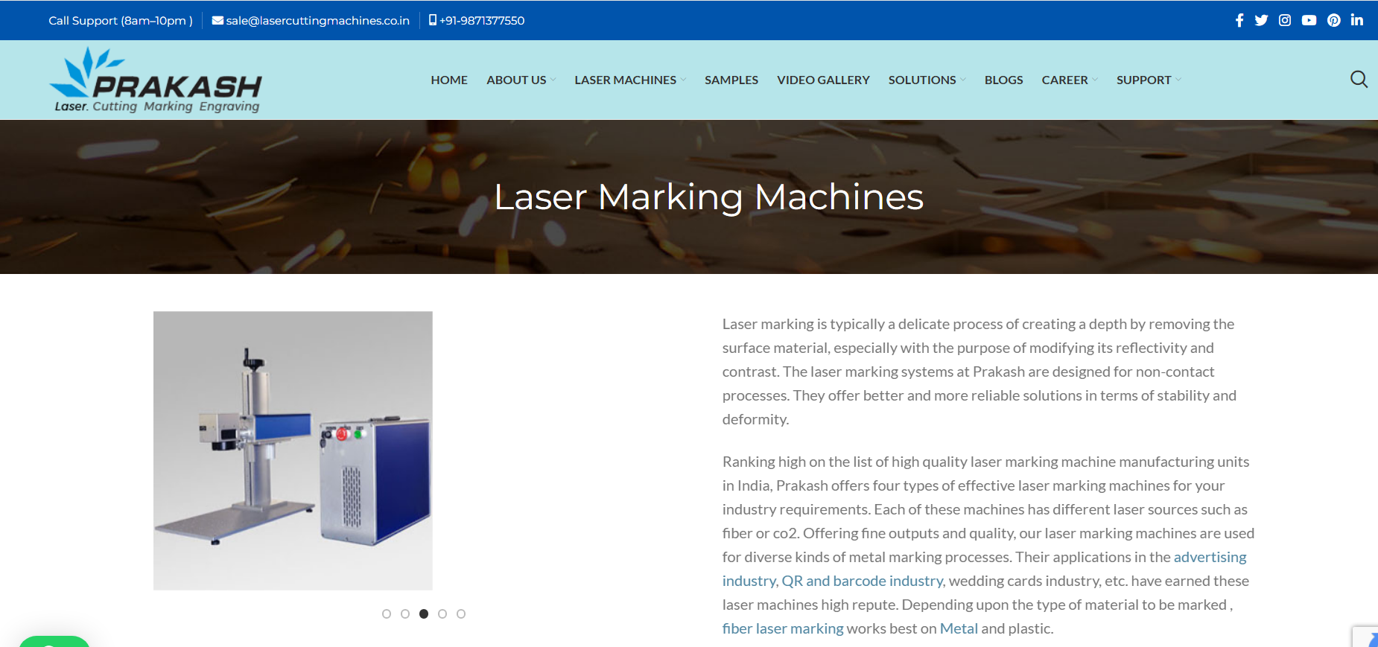Follow the Metal link
Image resolution: width=1378 pixels, height=647 pixels.
(959, 628)
